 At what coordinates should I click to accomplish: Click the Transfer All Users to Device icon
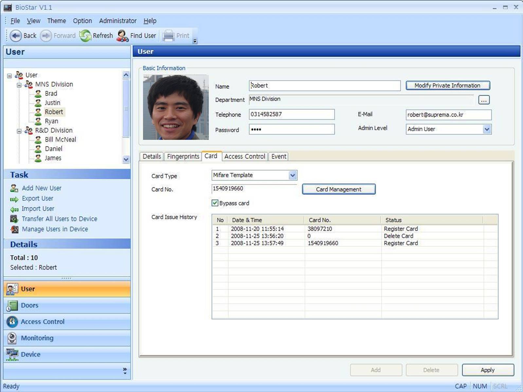pyautogui.click(x=14, y=219)
